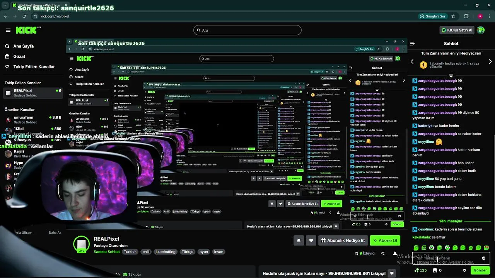Insert the heart-eyes quick emote
The width and height of the screenshot is (495, 278).
coord(486,247)
